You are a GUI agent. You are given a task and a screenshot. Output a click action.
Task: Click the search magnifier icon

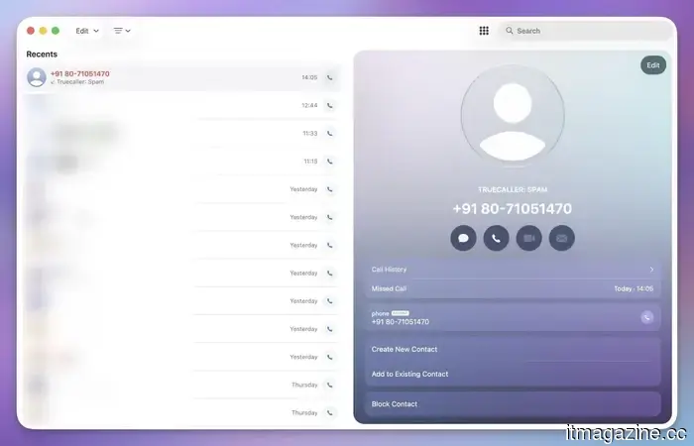point(509,31)
